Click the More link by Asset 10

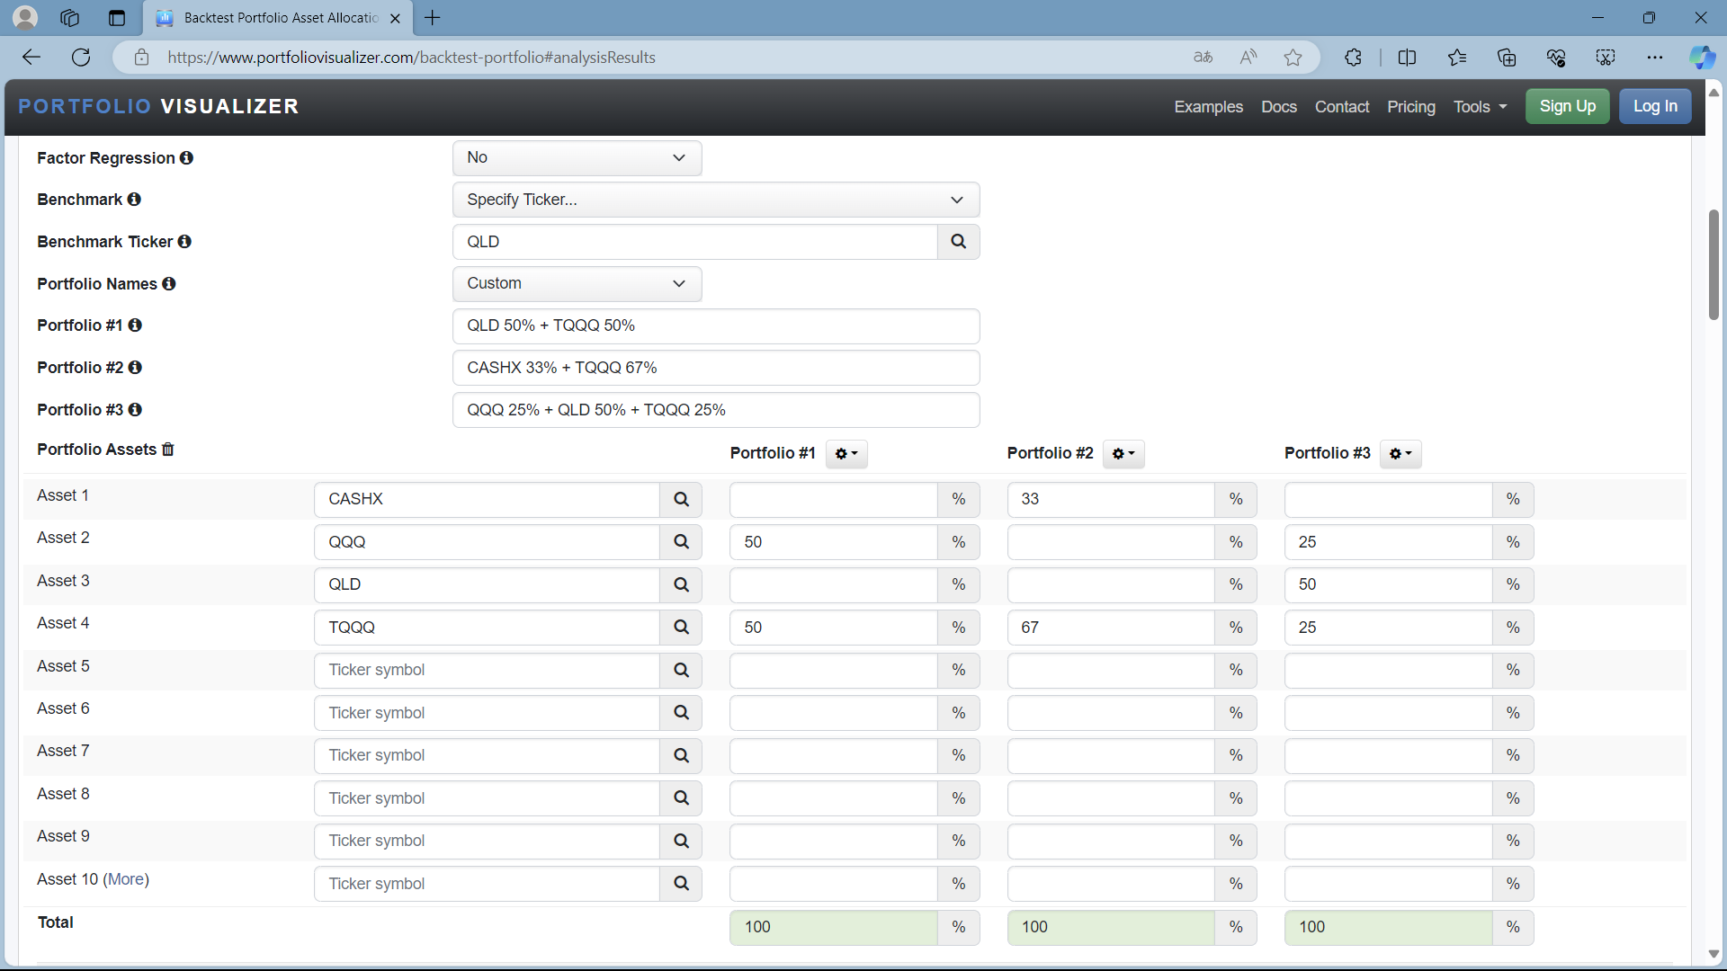tap(127, 879)
